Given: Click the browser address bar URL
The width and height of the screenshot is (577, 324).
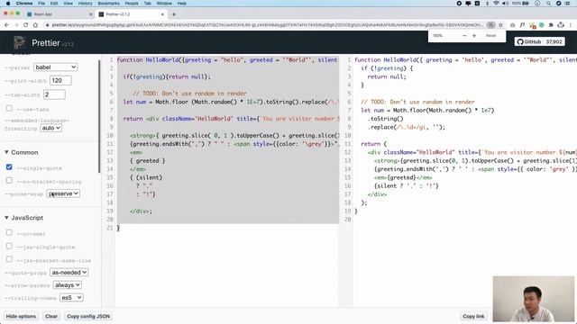Looking at the screenshot, I should point(267,25).
